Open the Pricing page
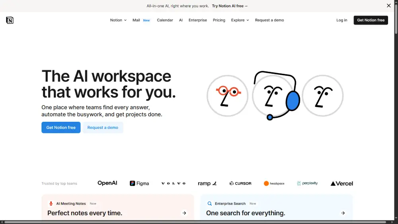 219,20
